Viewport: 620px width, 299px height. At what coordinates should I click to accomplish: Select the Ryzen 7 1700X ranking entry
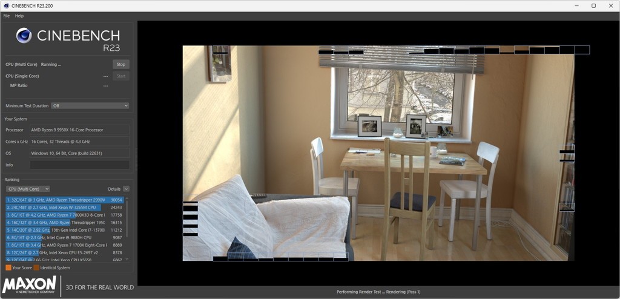point(64,245)
